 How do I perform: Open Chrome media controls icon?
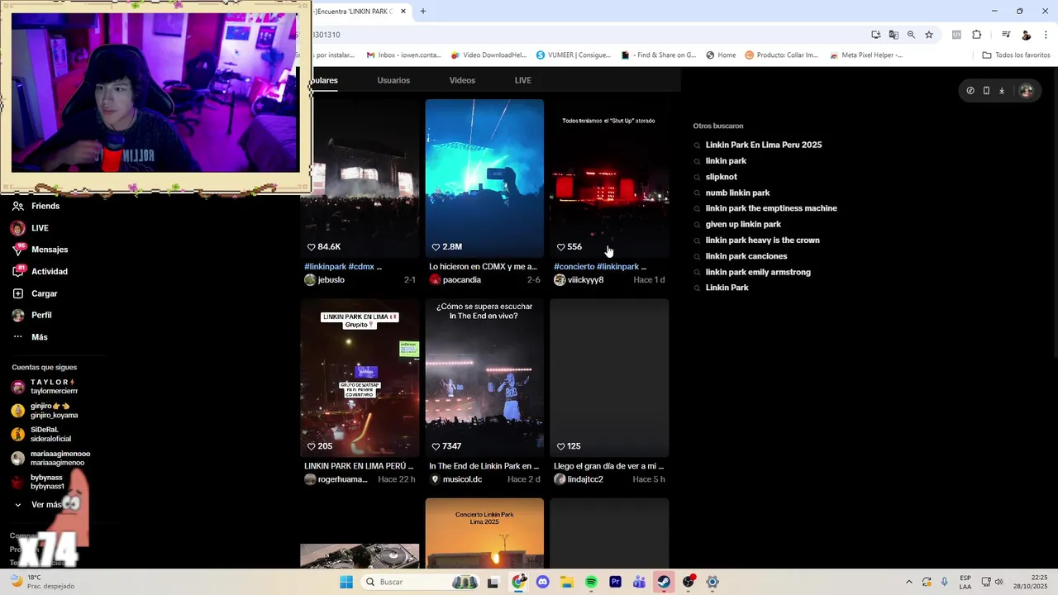click(x=1006, y=35)
